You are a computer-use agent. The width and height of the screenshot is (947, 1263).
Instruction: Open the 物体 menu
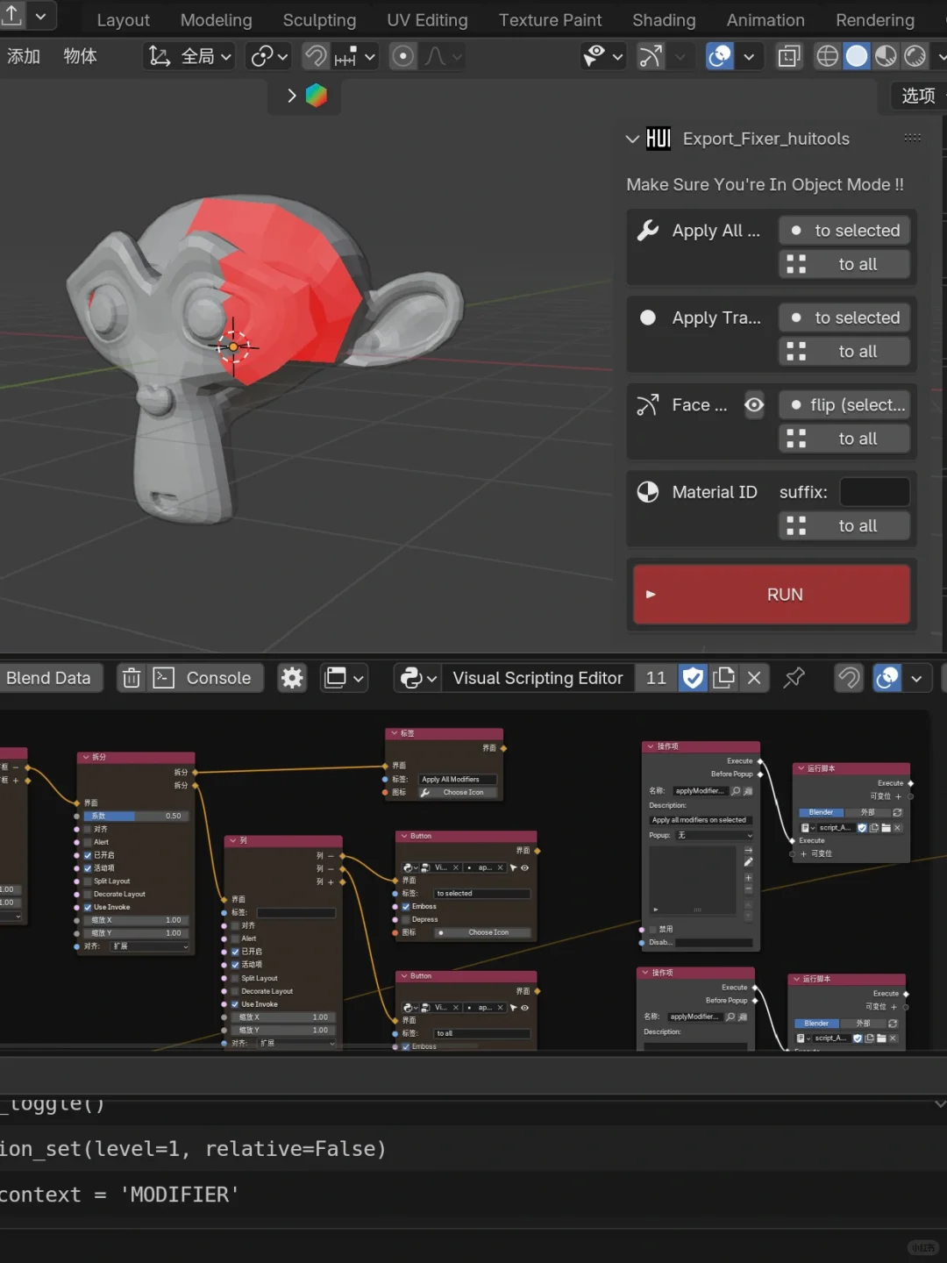coord(80,57)
